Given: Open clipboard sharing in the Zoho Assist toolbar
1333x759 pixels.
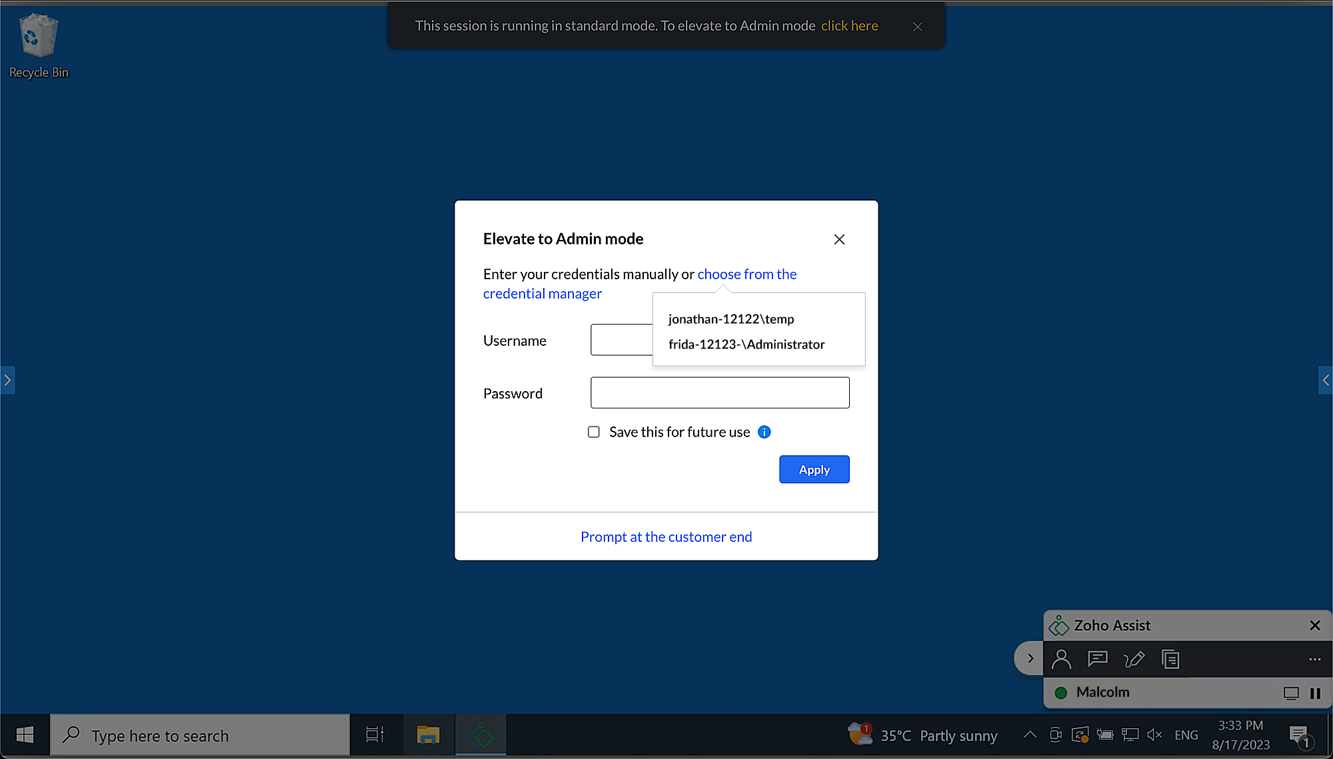Looking at the screenshot, I should [x=1170, y=659].
